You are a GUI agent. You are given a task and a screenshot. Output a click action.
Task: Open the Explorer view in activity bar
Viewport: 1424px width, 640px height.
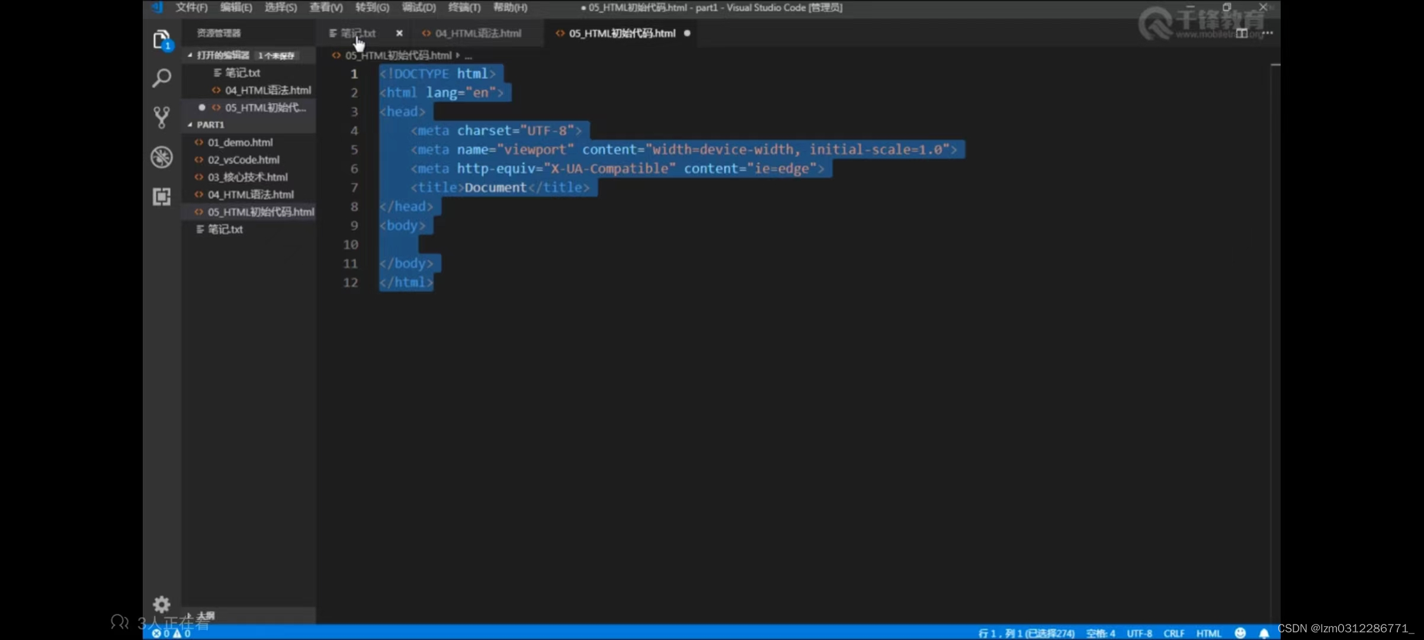[162, 40]
